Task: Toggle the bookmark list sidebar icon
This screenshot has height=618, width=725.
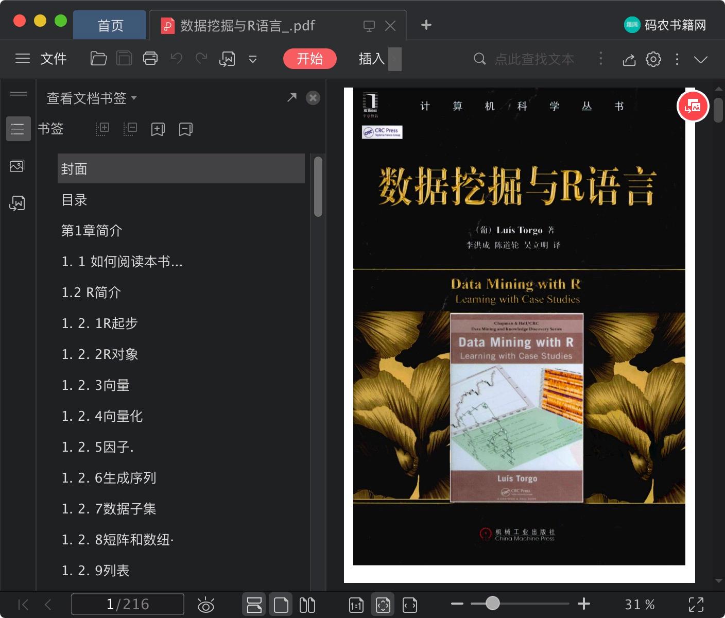Action: 18,129
